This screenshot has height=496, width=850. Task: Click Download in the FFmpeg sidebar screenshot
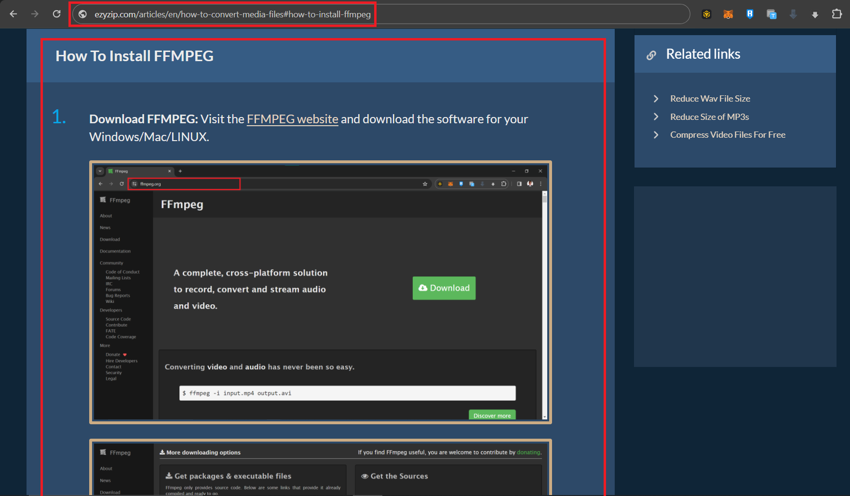tap(109, 239)
